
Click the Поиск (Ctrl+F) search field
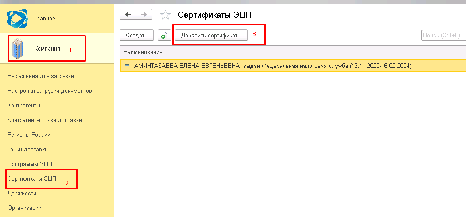443,35
